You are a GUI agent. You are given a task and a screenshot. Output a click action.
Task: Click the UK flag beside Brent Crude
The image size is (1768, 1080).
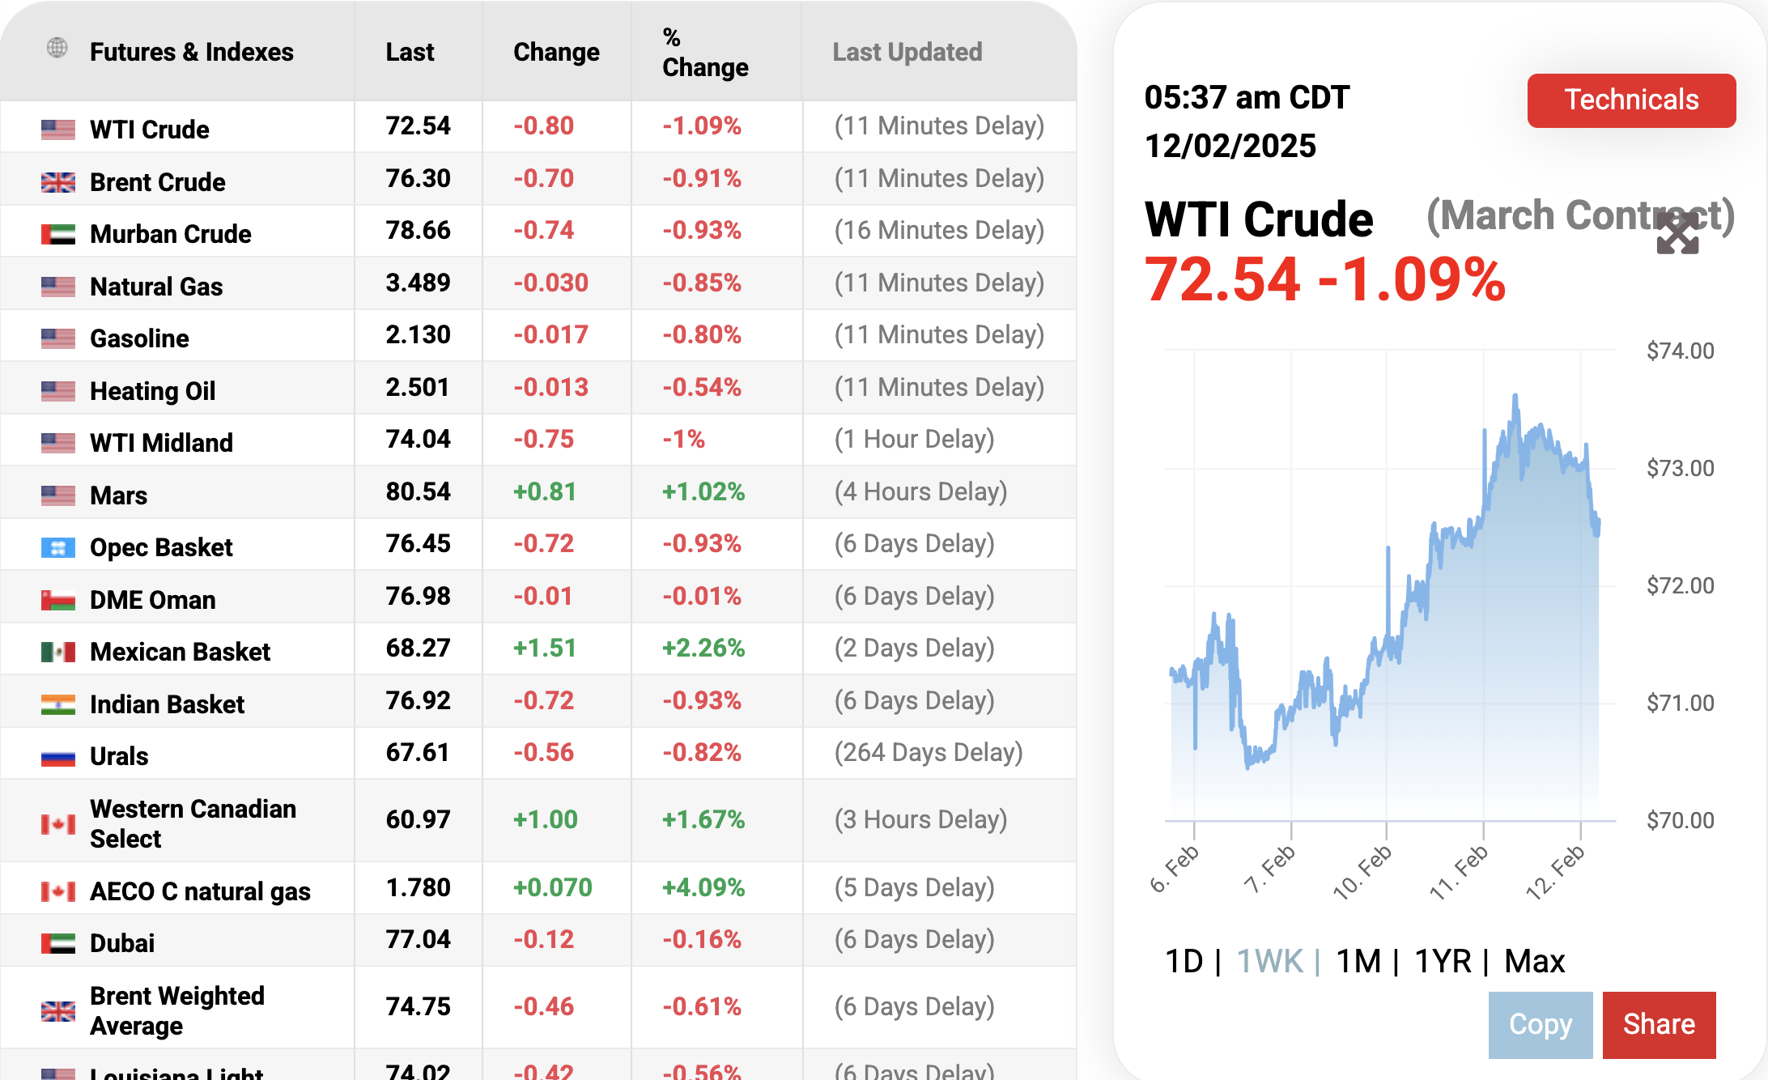point(58,182)
